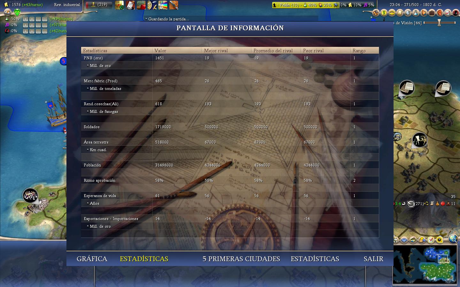
Task: Open the Military Advisor shield icon
Action: click(x=408, y=13)
